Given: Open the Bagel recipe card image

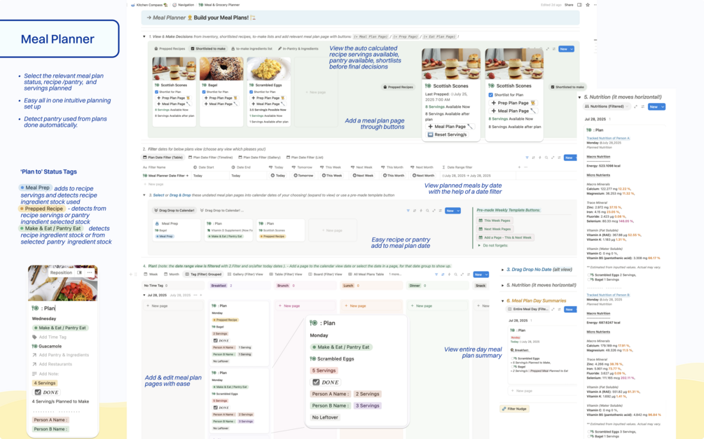Looking at the screenshot, I should coord(221,68).
